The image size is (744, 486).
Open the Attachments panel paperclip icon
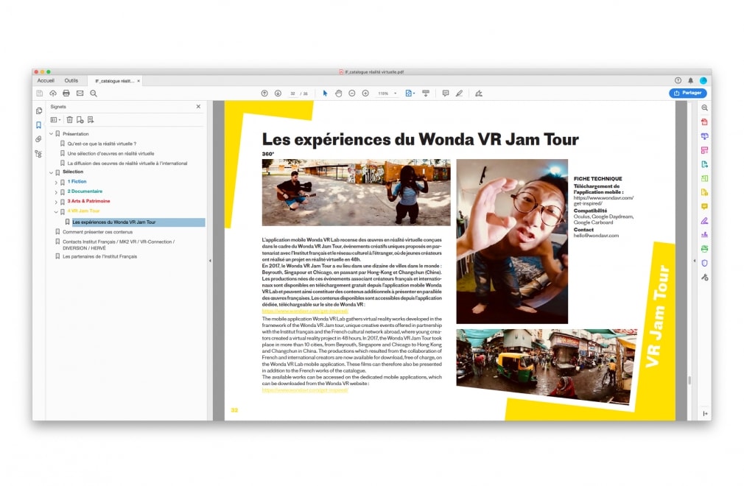[x=38, y=139]
